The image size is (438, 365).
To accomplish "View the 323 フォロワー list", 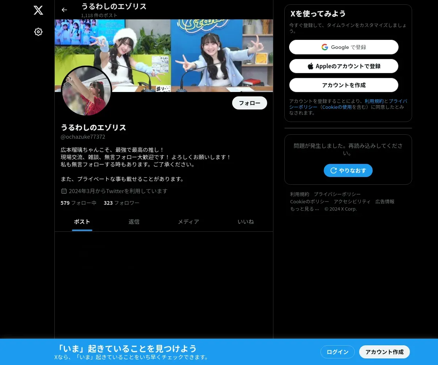I will (x=122, y=203).
